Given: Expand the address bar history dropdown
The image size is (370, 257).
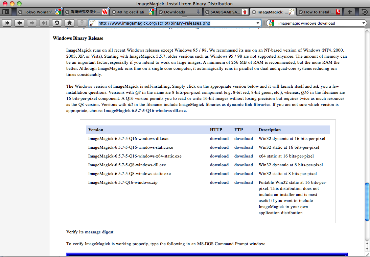Looking at the screenshot, I should click(258, 23).
